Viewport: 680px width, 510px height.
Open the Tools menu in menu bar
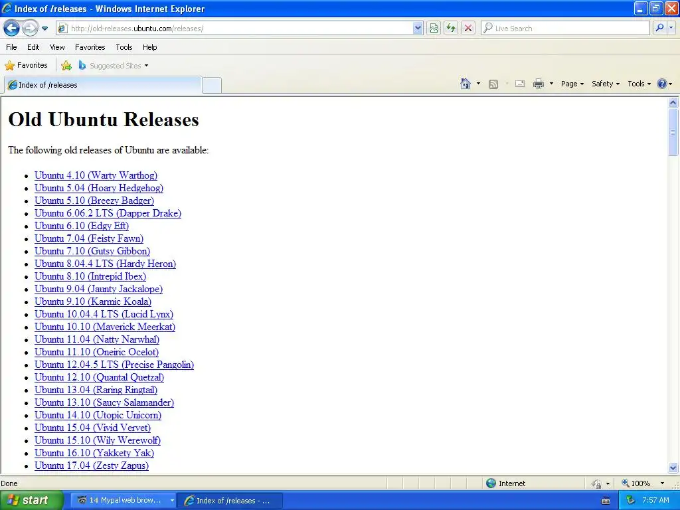(x=124, y=47)
